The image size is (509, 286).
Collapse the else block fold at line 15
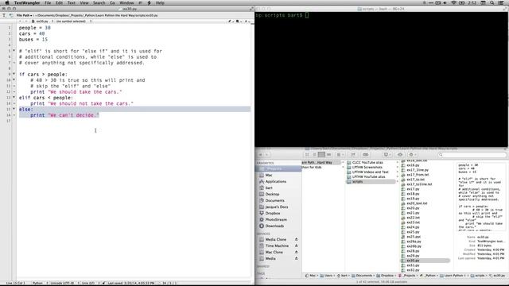tap(14, 109)
